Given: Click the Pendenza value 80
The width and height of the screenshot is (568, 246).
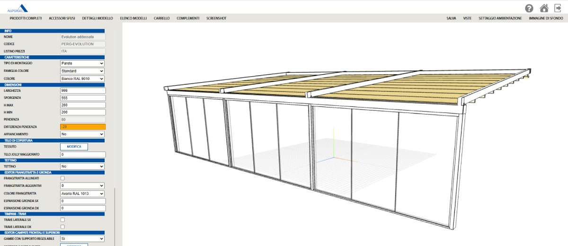Looking at the screenshot, I should click(83, 120).
